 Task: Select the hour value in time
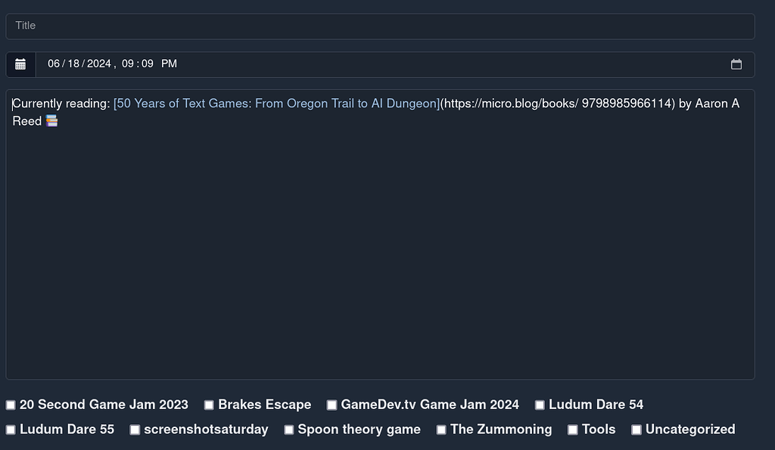pyautogui.click(x=127, y=64)
